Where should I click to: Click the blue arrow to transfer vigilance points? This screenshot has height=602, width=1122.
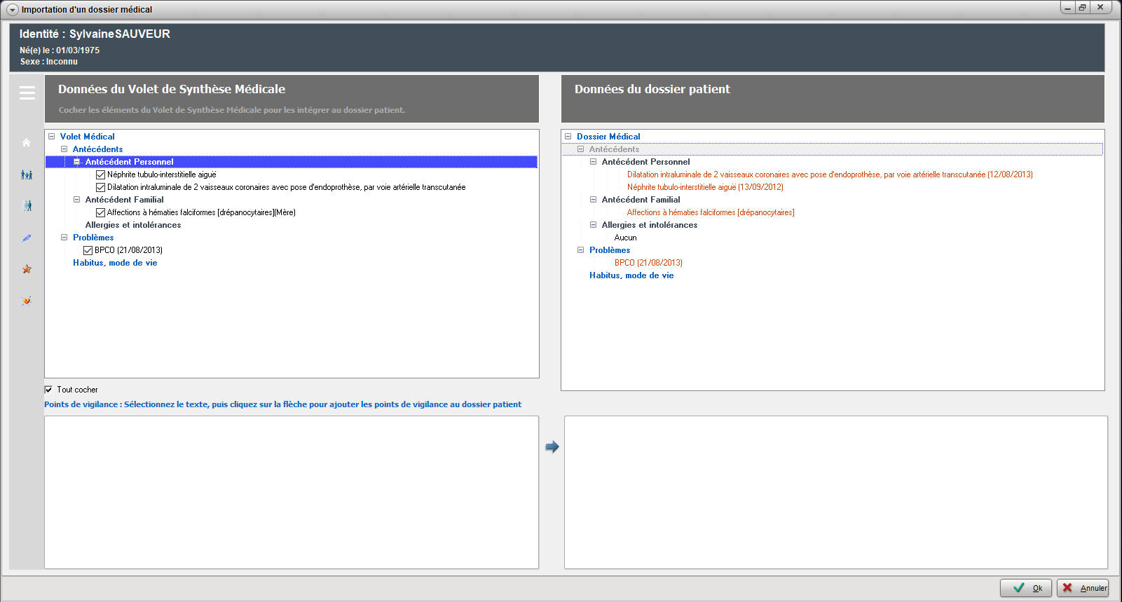(x=552, y=446)
